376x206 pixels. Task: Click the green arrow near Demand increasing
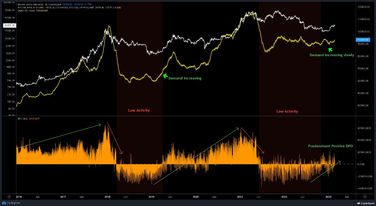(x=165, y=76)
